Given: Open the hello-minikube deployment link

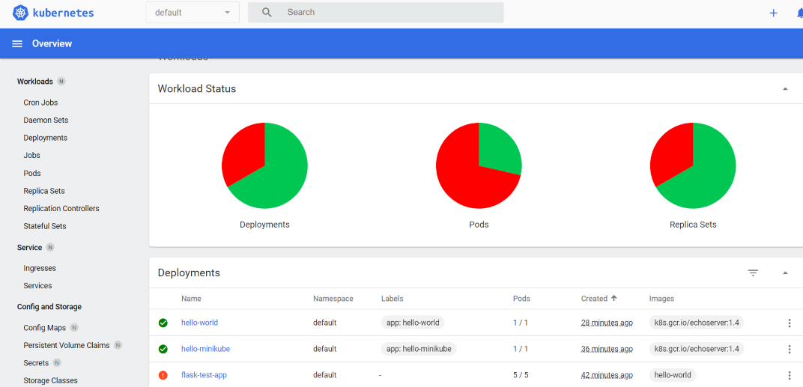Looking at the screenshot, I should [x=205, y=349].
